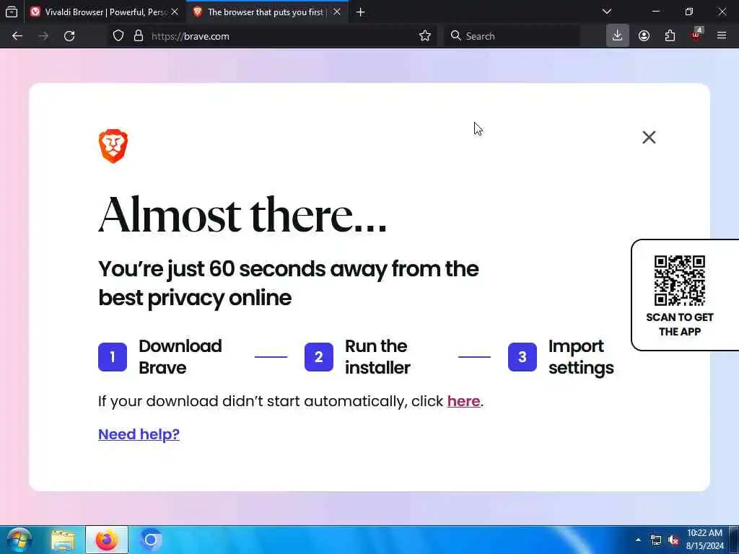This screenshot has width=739, height=554.
Task: Click the step 2 number badge
Action: coord(318,357)
